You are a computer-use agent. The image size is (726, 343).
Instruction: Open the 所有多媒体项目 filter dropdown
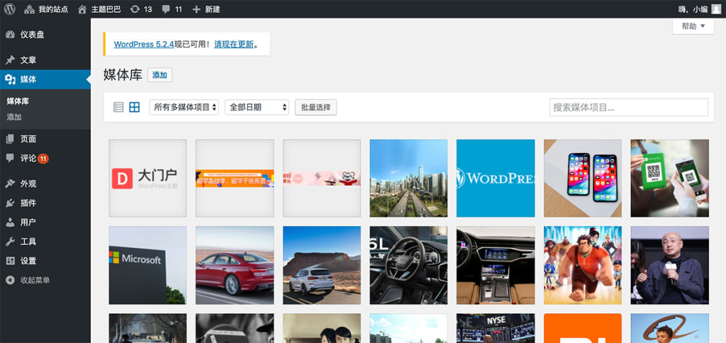184,108
